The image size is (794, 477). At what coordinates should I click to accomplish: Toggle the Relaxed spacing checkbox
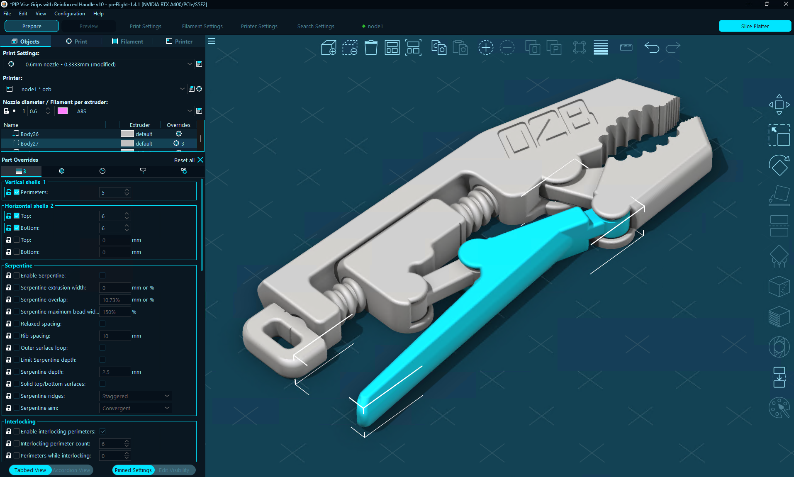[x=102, y=324]
